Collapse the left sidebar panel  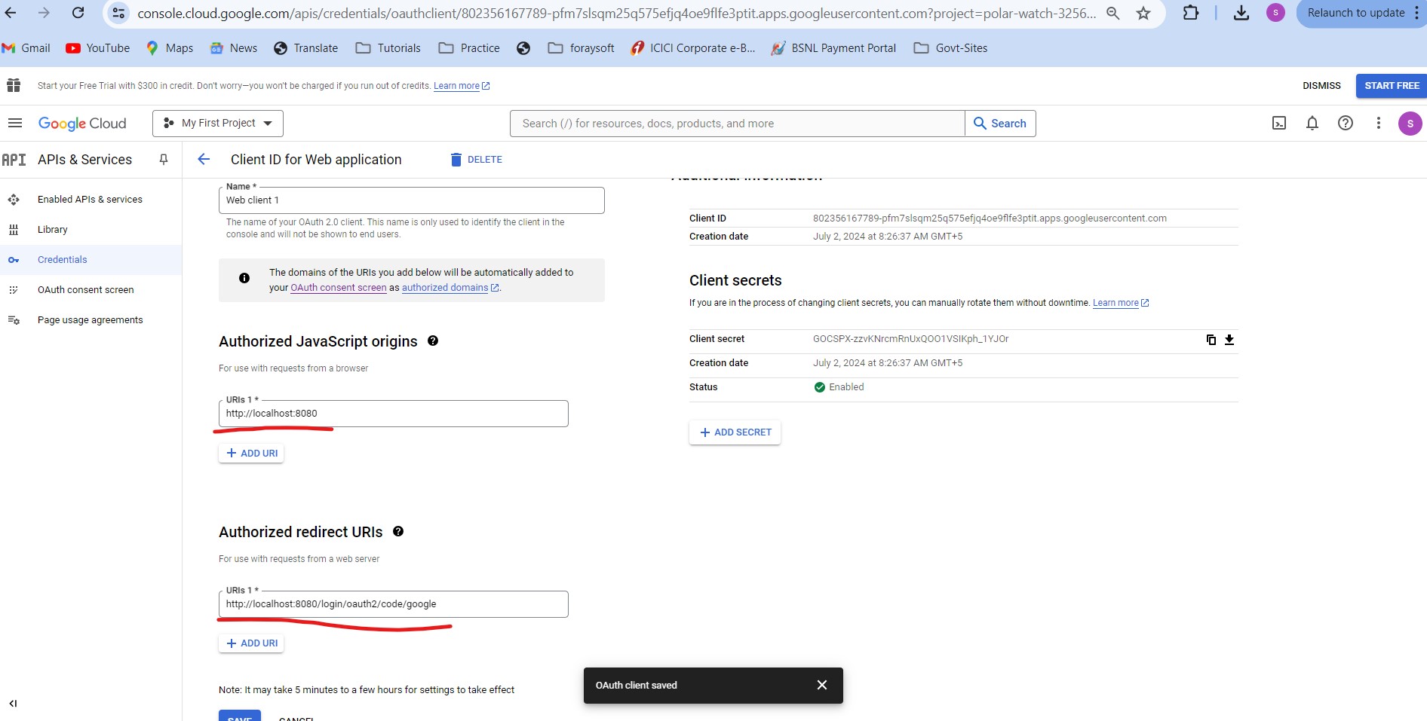(x=13, y=704)
